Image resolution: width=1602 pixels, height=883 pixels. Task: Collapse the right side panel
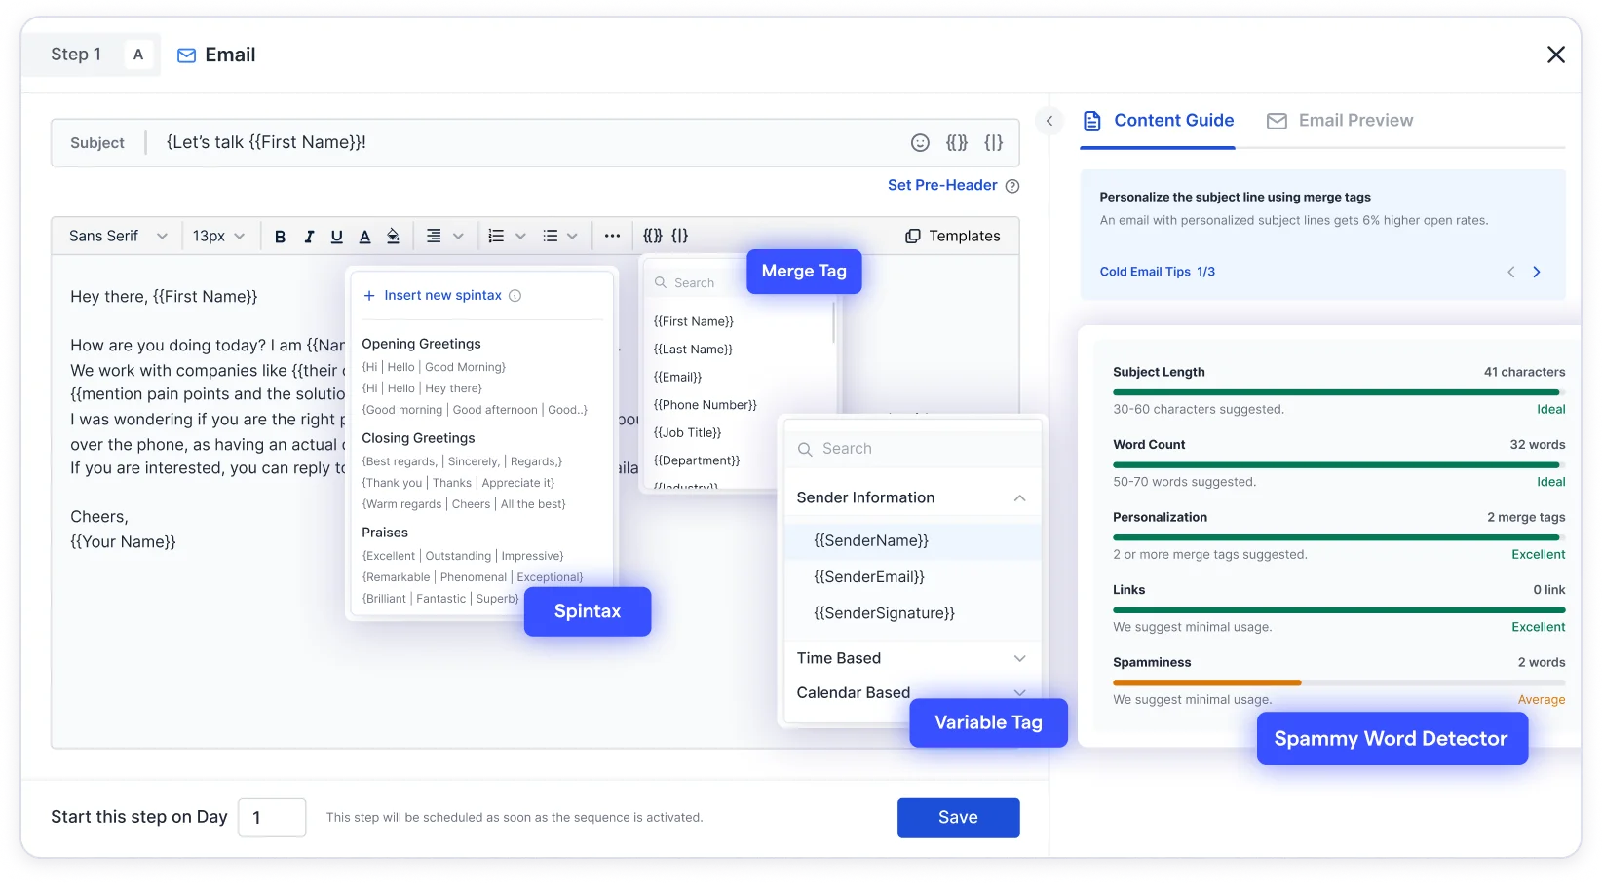(x=1049, y=121)
